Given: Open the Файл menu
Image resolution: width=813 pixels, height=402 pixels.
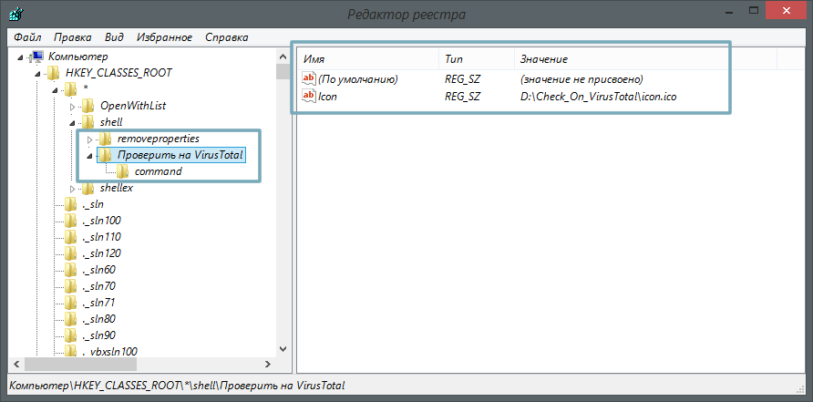Looking at the screenshot, I should (x=28, y=37).
